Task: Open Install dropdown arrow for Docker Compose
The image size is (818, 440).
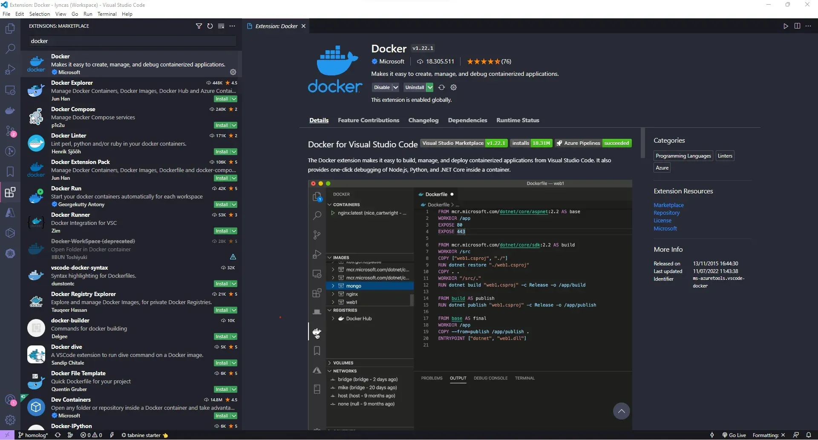Action: coord(234,125)
